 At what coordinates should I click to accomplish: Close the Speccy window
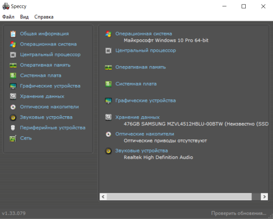click(263, 6)
